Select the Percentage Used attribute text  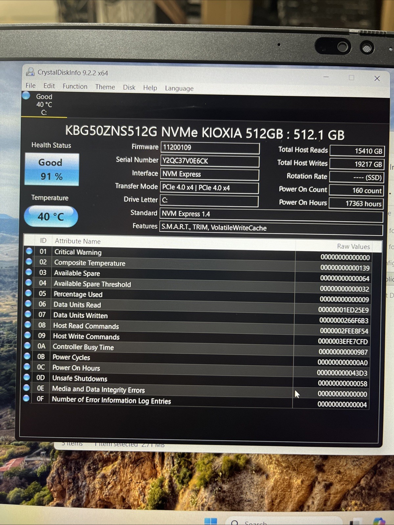[78, 294]
